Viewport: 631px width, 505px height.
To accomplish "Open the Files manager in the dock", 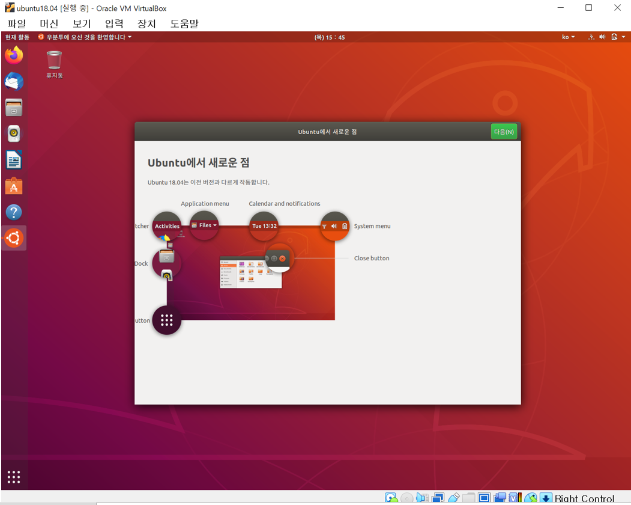I will point(14,108).
